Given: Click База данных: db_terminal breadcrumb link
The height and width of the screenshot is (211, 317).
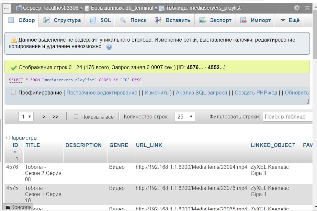Looking at the screenshot, I should coord(122,8).
